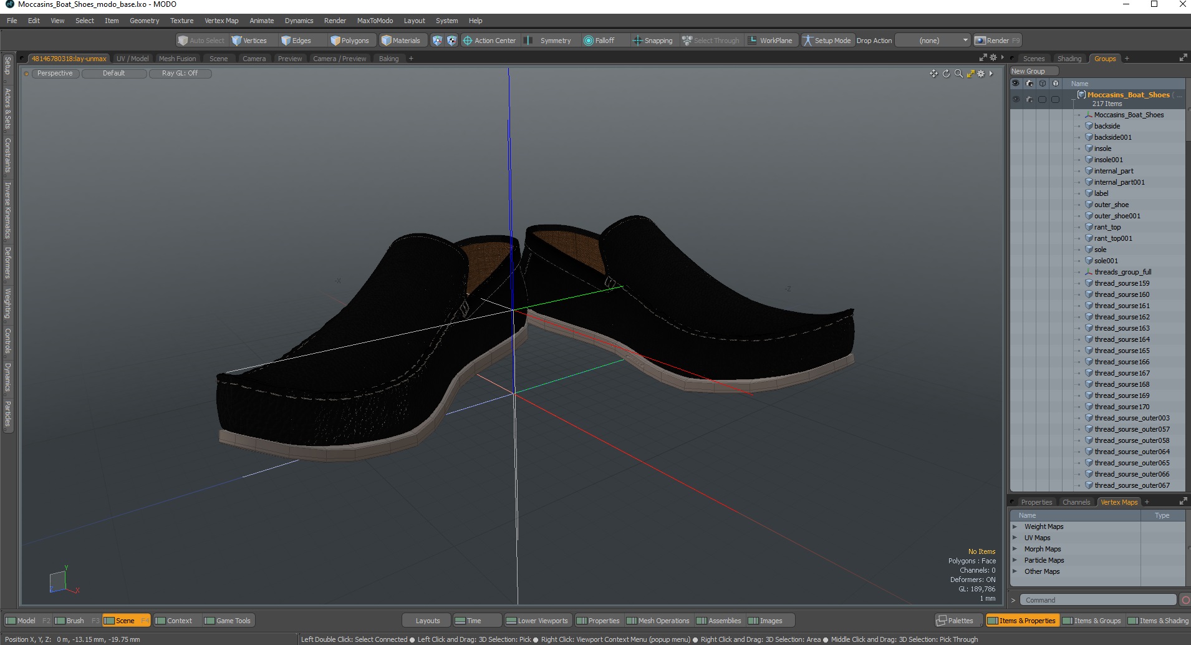Click the Command input field
This screenshot has height=645, width=1191.
click(x=1097, y=600)
